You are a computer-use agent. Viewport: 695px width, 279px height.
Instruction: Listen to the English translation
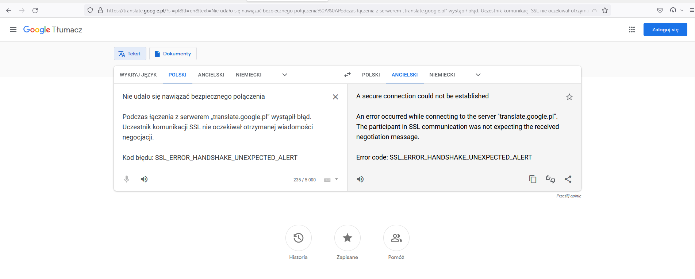[360, 179]
